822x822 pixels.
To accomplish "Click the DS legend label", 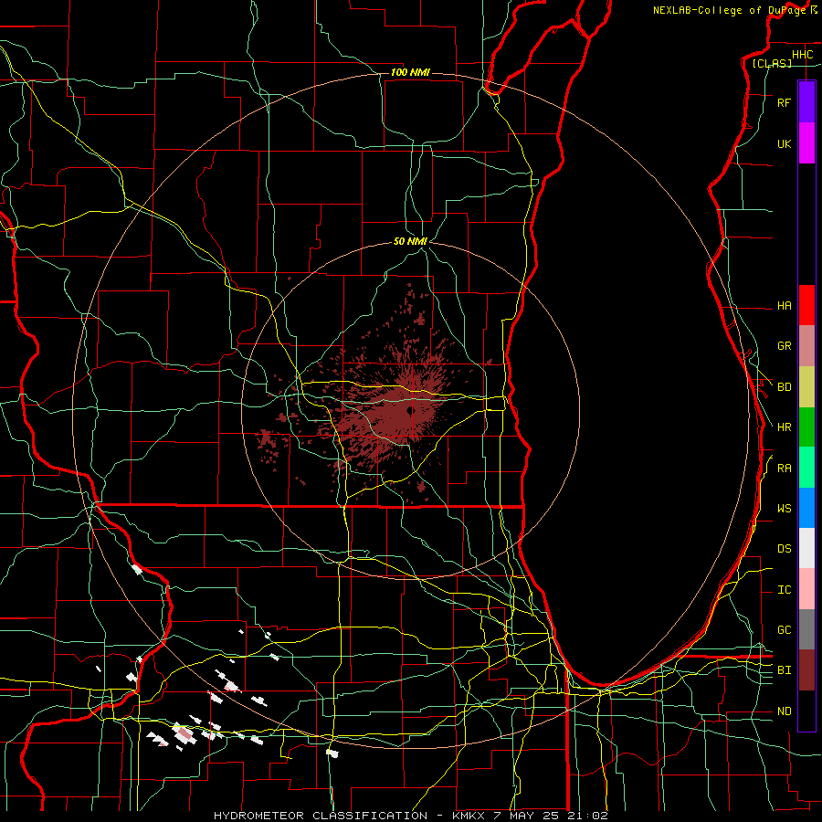I will click(x=784, y=549).
